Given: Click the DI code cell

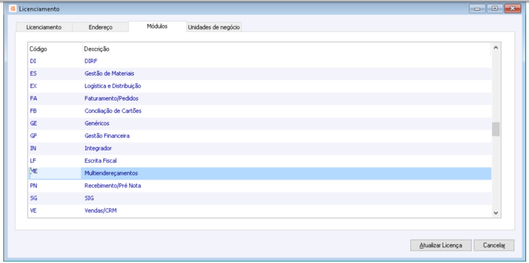Looking at the screenshot, I should [x=55, y=62].
